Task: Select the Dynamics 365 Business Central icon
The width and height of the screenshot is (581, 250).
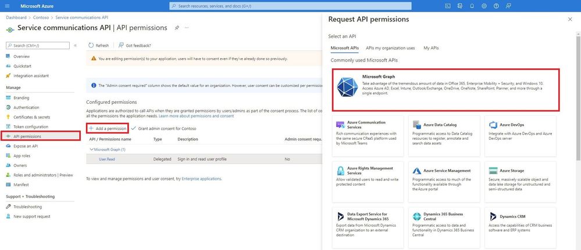Action: click(417, 216)
